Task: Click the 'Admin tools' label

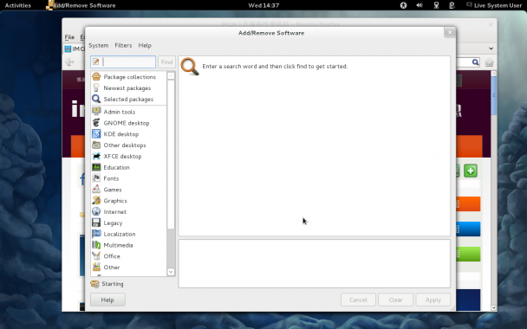Action: point(120,112)
